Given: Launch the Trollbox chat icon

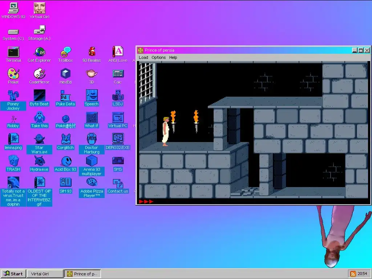Looking at the screenshot, I should click(x=65, y=54).
